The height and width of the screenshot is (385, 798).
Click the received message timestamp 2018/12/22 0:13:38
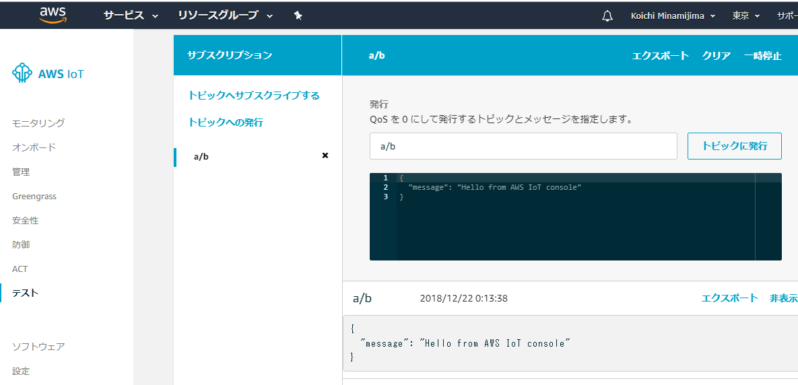click(x=463, y=299)
